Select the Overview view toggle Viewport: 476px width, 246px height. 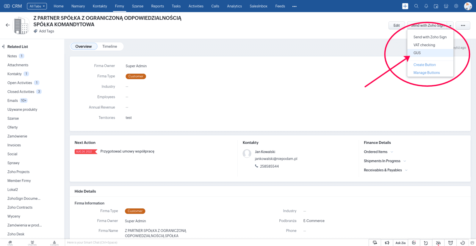(x=84, y=47)
